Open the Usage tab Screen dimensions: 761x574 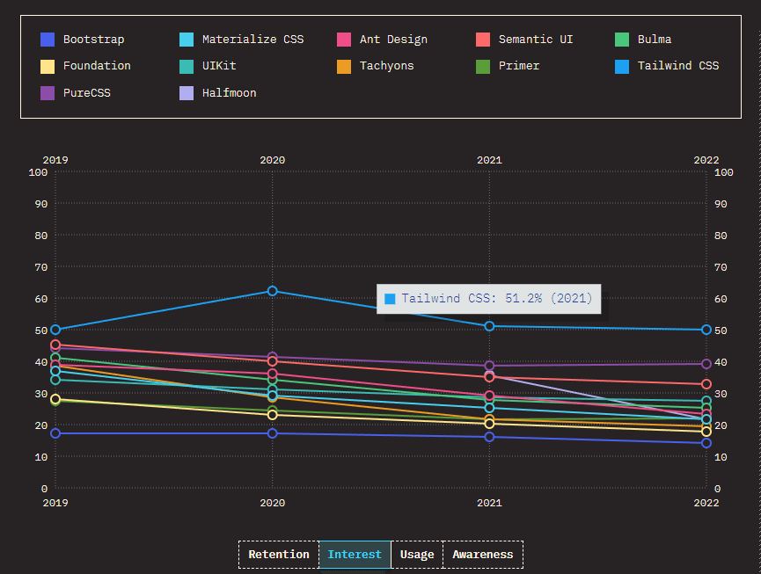(417, 554)
